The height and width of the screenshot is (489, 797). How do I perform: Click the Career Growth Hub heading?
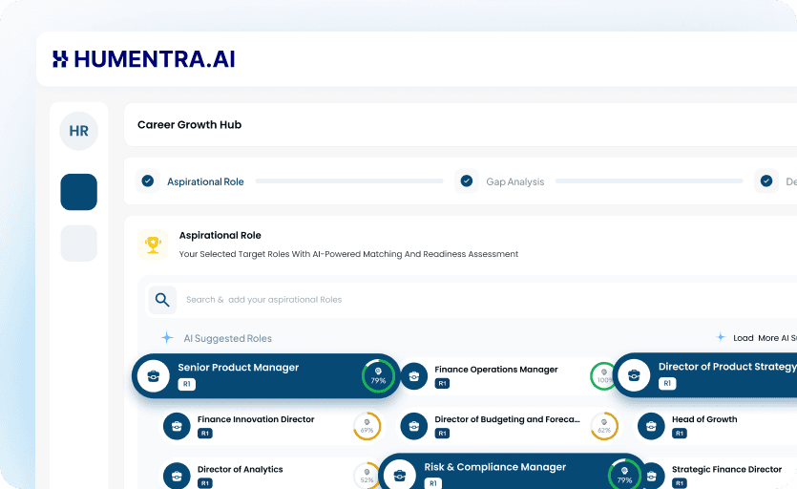pyautogui.click(x=190, y=125)
